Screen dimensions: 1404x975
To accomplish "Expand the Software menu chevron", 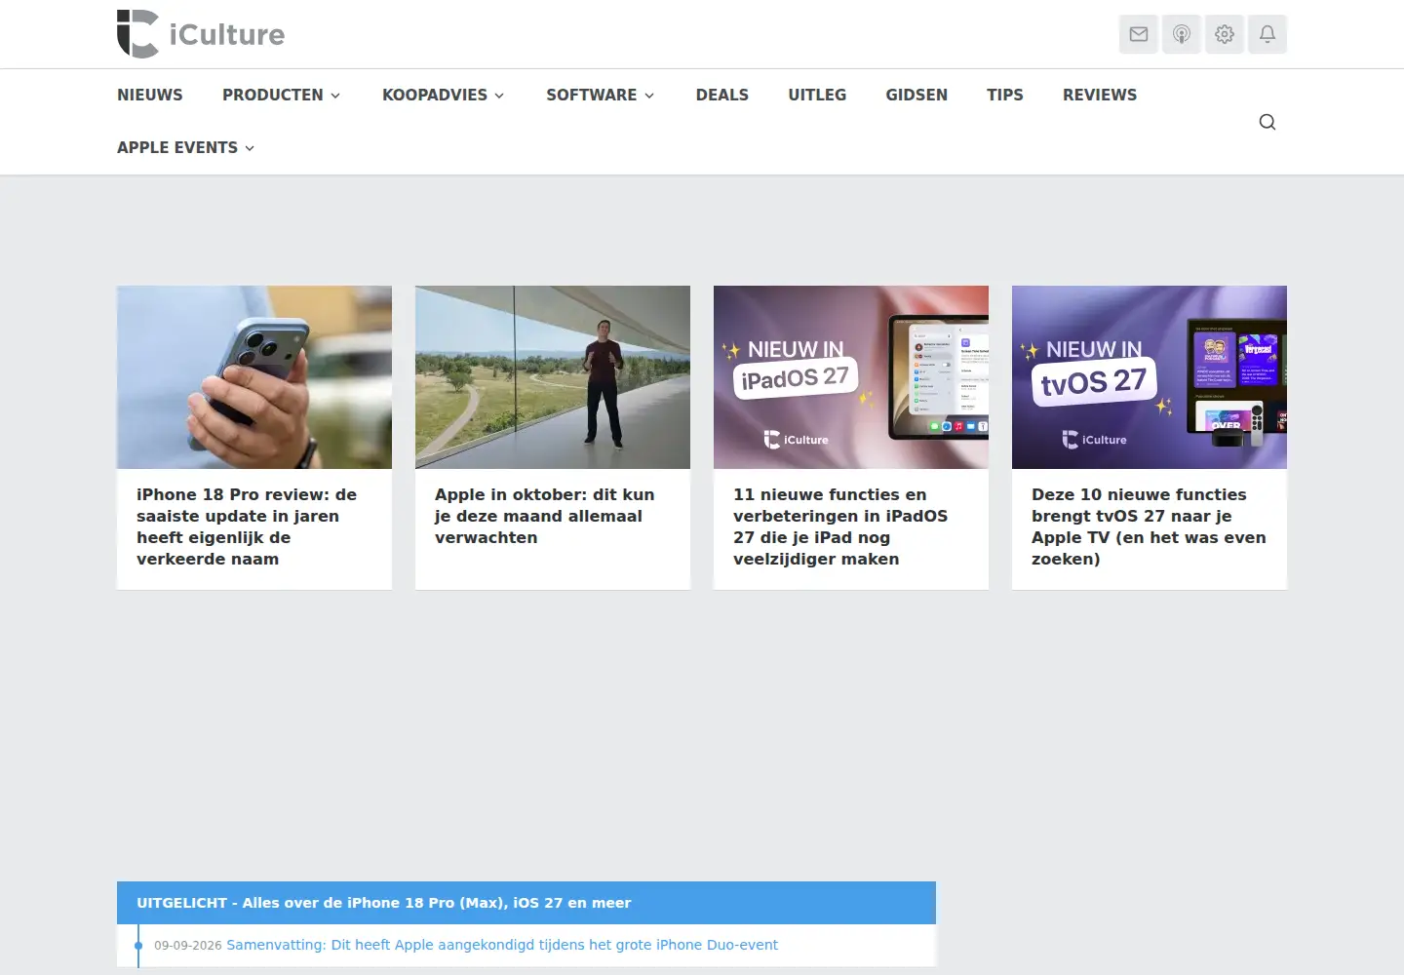I will (x=649, y=96).
